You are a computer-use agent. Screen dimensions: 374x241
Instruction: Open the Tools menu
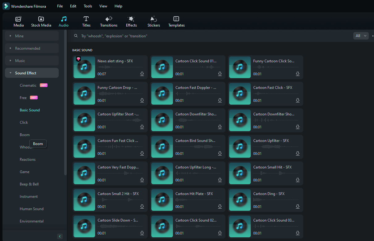88,6
